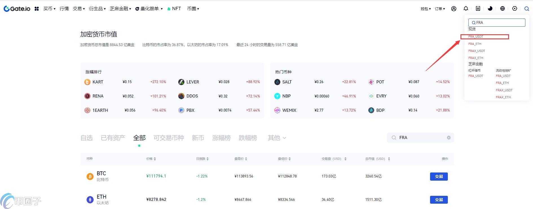Expand the 买币 dropdown menu

tap(49, 9)
